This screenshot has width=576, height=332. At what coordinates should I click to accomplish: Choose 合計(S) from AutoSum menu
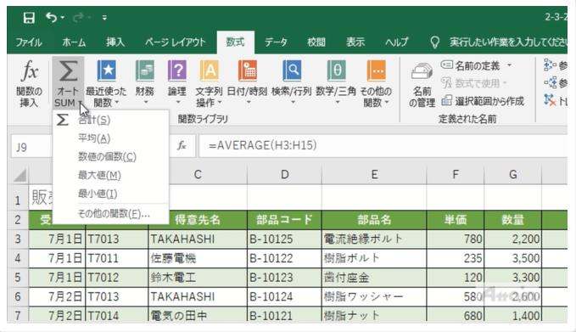pyautogui.click(x=110, y=120)
